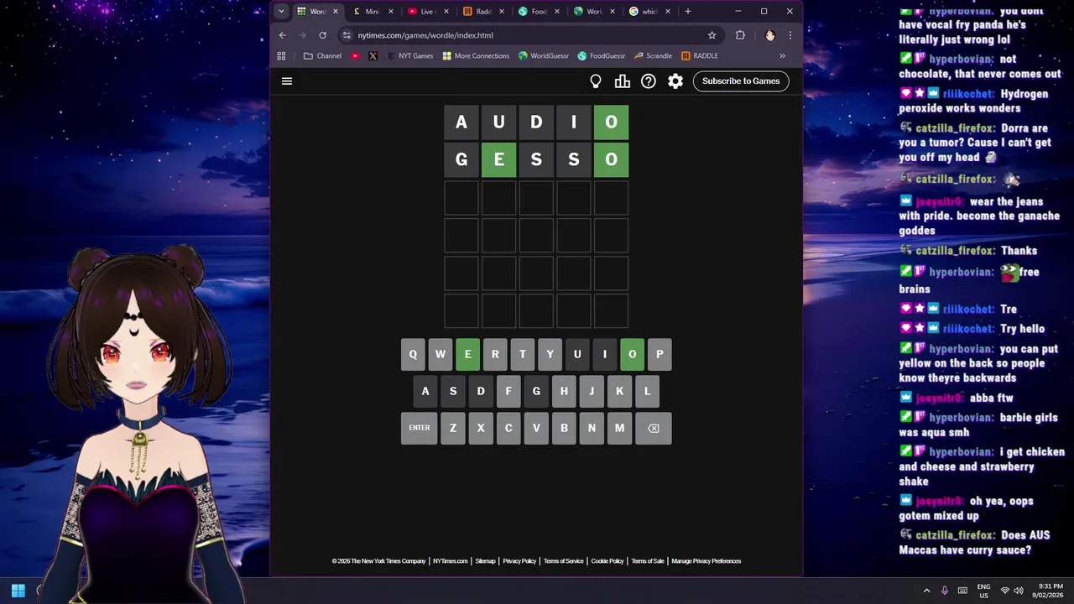Tap the H key on Wordle keyboard
Image resolution: width=1074 pixels, height=604 pixels.
tap(564, 391)
